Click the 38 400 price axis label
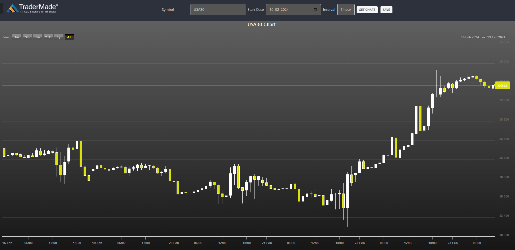Image resolution: width=515 pixels, height=250 pixels. 504,216
